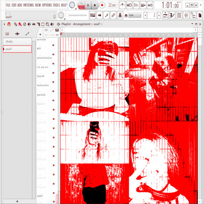The height and width of the screenshot is (204, 204).
Task: Toggle the metronome icon
Action: tap(122, 5)
